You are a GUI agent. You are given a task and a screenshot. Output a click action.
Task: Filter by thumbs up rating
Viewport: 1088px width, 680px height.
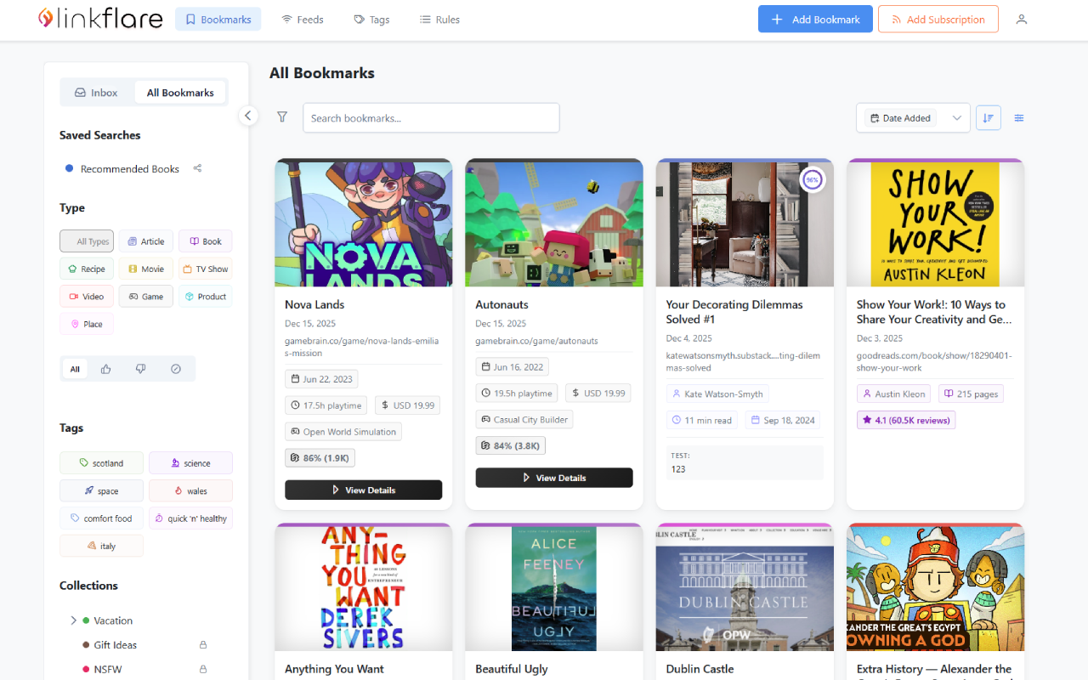pos(106,369)
